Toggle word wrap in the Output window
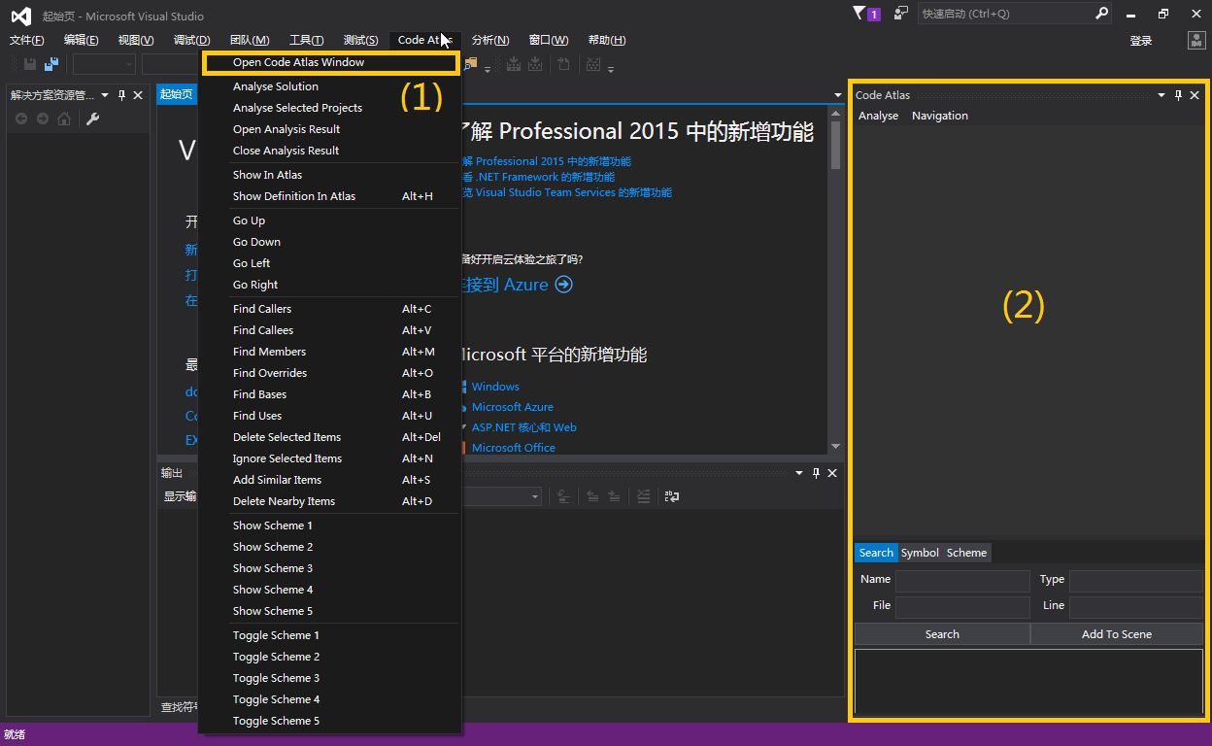This screenshot has height=746, width=1212. (x=670, y=496)
